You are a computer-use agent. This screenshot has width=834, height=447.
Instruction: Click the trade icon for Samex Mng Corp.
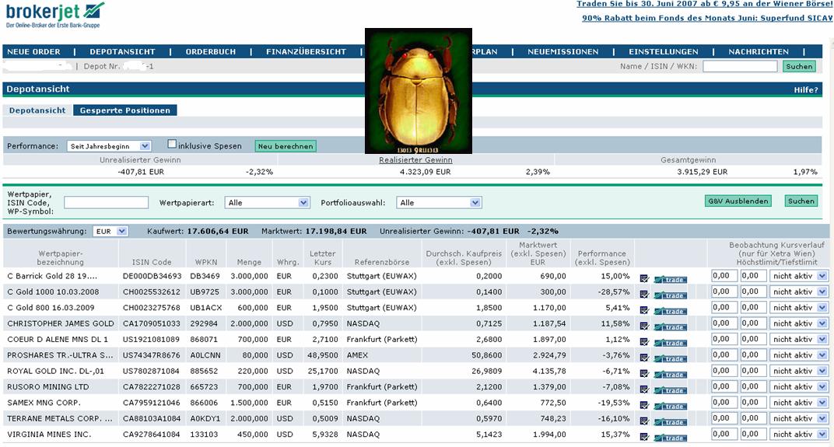[670, 406]
